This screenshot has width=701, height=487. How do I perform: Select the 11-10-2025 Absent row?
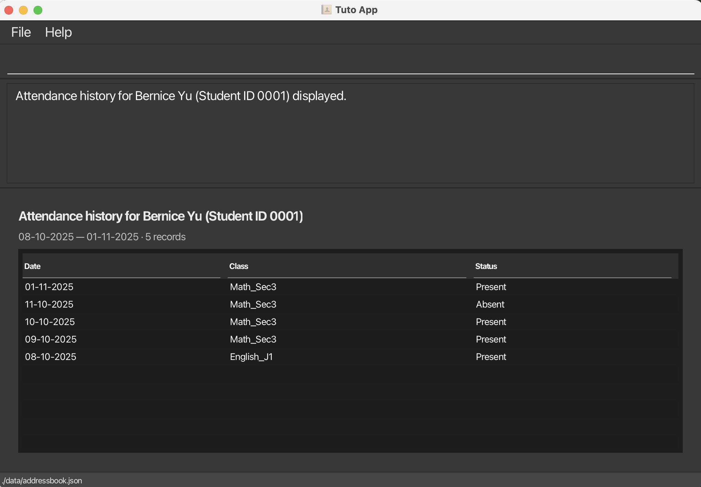click(49, 304)
